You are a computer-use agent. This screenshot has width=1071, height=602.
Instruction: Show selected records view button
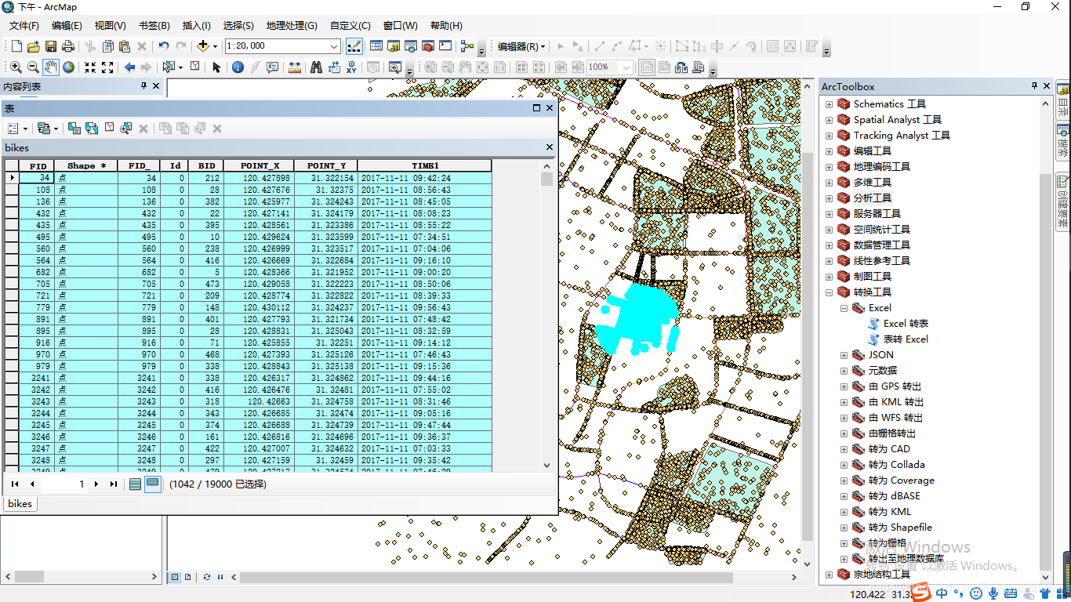pyautogui.click(x=153, y=484)
